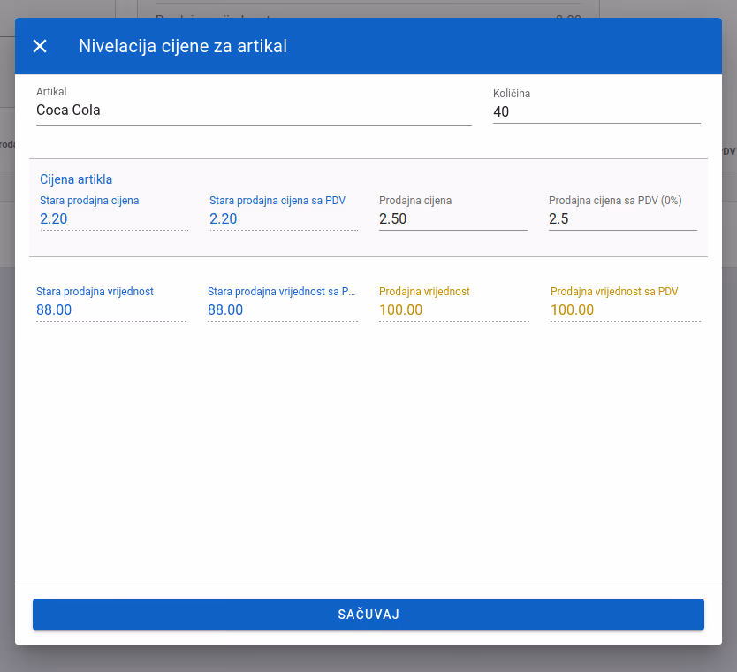Click the Artikal label text
This screenshot has height=672, width=737.
pos(51,92)
